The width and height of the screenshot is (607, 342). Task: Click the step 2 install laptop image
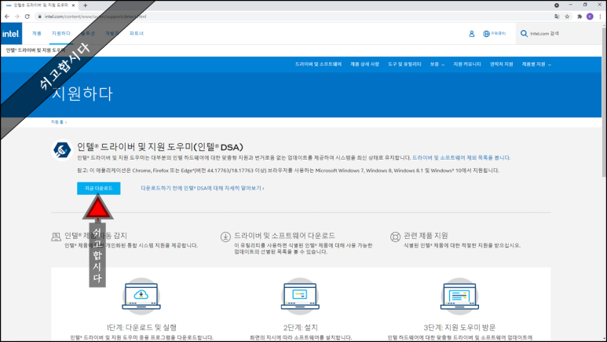click(x=300, y=296)
